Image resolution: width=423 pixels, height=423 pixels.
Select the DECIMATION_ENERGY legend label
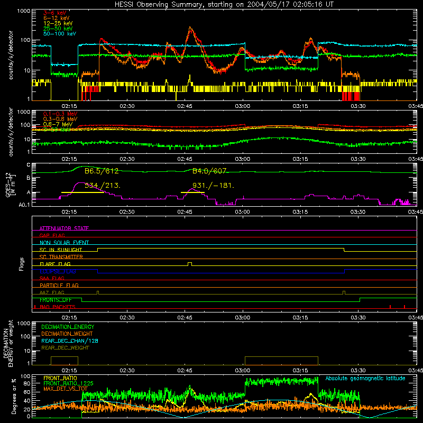point(68,327)
